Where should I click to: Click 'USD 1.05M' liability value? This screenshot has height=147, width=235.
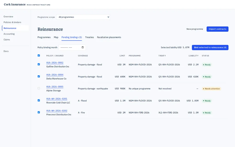click(x=192, y=101)
